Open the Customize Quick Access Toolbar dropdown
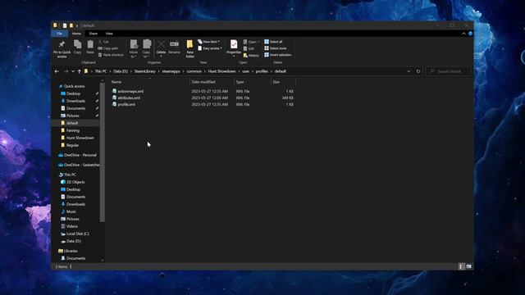Screen dimensions: 525x295 77,25
